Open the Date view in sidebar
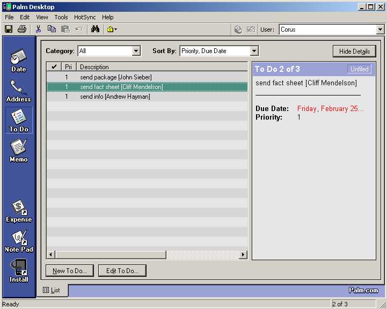 pyautogui.click(x=18, y=61)
